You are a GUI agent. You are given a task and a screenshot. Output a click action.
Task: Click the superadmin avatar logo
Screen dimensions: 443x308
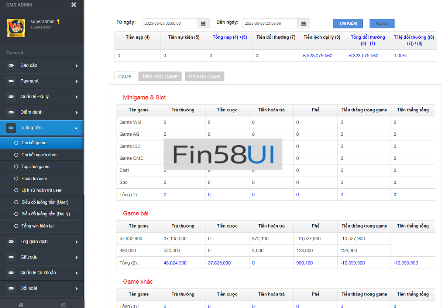[x=16, y=28]
